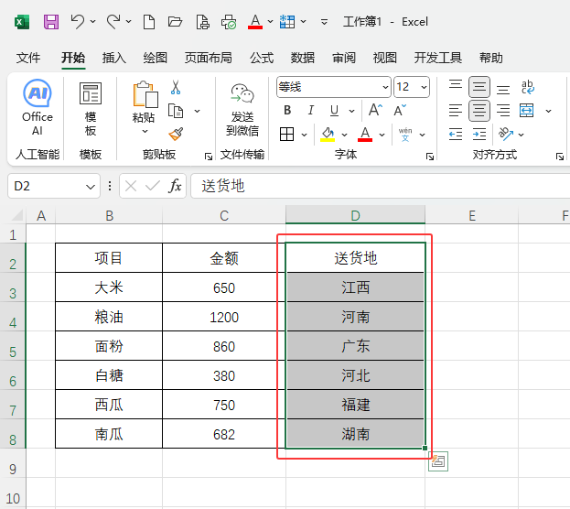Click the wén phonetic guide icon

pyautogui.click(x=405, y=135)
